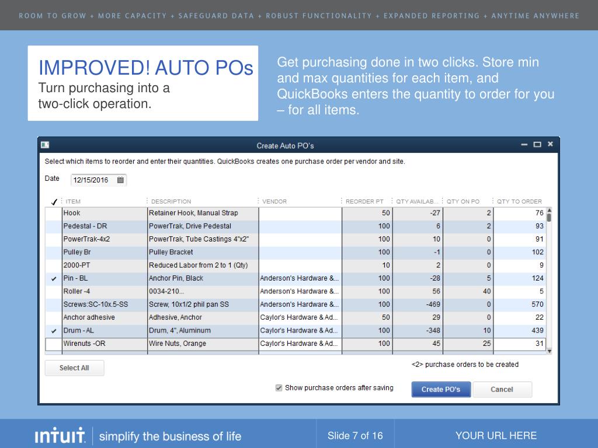The image size is (598, 448).
Task: Select the 2000-PT item cell
Action: 105,265
